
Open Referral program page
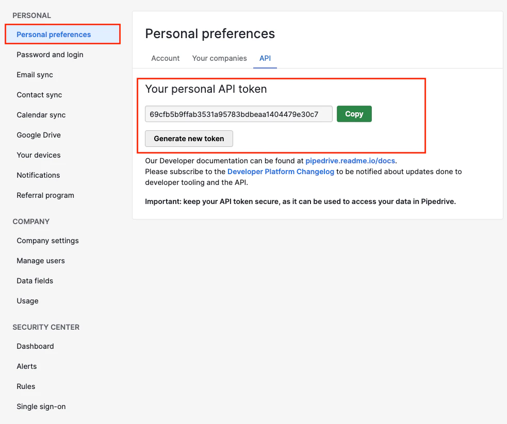(45, 195)
